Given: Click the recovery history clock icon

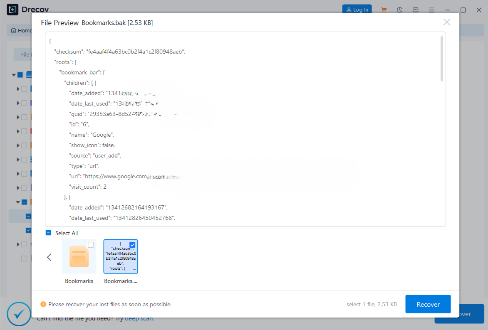Looking at the screenshot, I should pyautogui.click(x=399, y=10).
